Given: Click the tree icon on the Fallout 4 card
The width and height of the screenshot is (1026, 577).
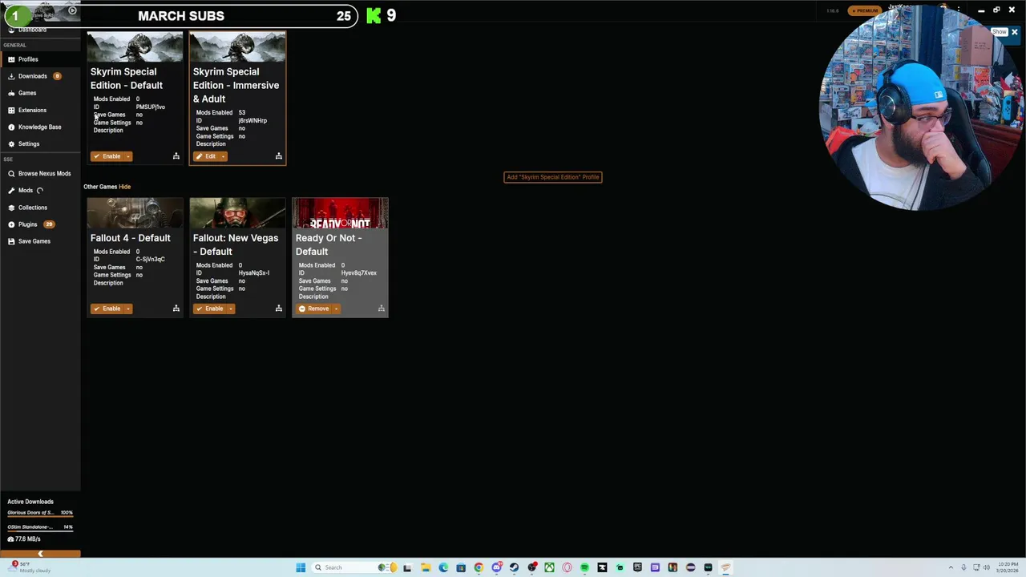Looking at the screenshot, I should [176, 309].
